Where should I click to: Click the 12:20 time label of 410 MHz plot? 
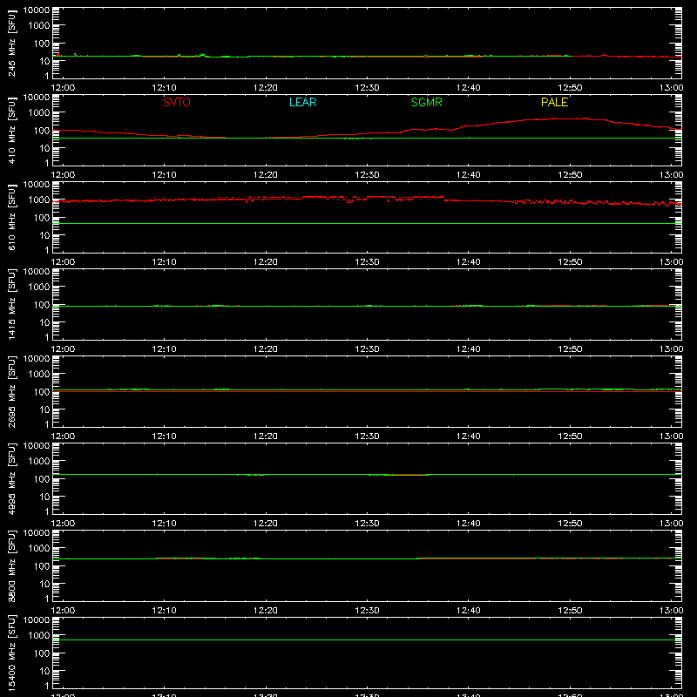pos(266,175)
